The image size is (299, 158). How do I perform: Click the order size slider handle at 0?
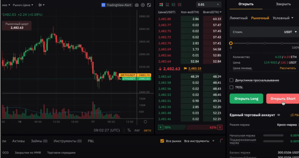coord(231,43)
